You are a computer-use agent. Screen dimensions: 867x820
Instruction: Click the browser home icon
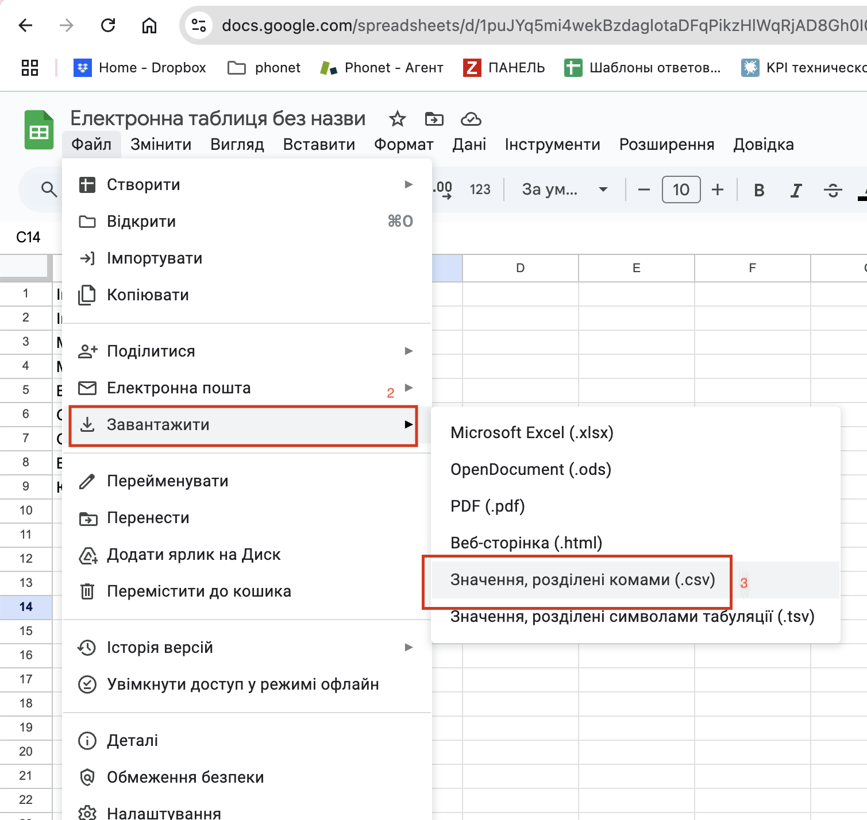click(149, 25)
